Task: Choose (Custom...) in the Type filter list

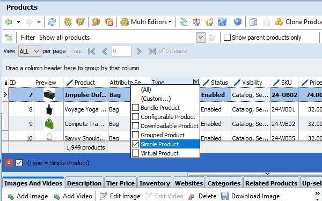Action: click(x=156, y=99)
